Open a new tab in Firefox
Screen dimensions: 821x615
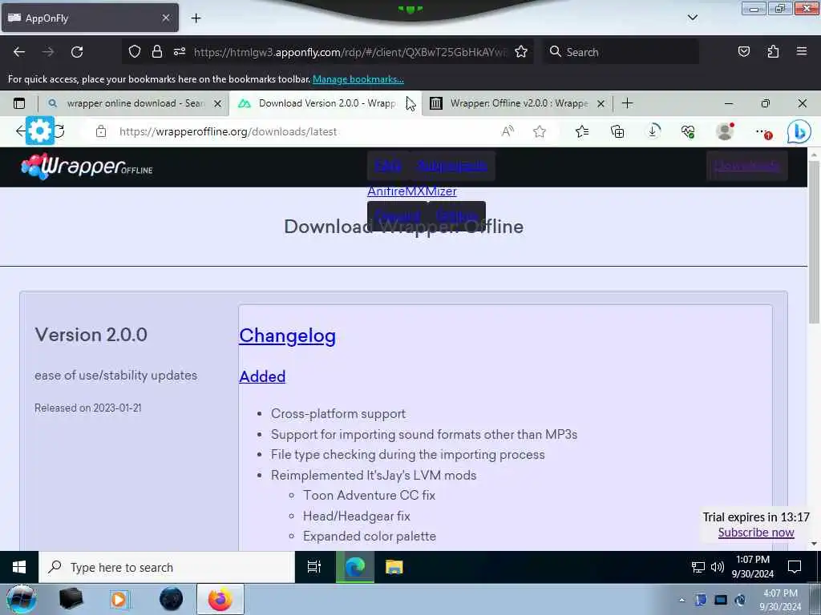[196, 18]
